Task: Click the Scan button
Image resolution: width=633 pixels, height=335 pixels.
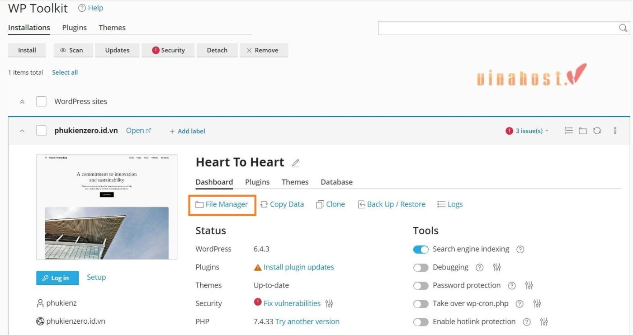Action: coord(73,50)
